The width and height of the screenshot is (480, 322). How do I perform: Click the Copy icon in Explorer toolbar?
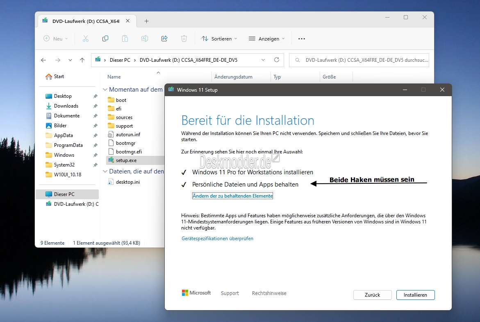click(105, 38)
